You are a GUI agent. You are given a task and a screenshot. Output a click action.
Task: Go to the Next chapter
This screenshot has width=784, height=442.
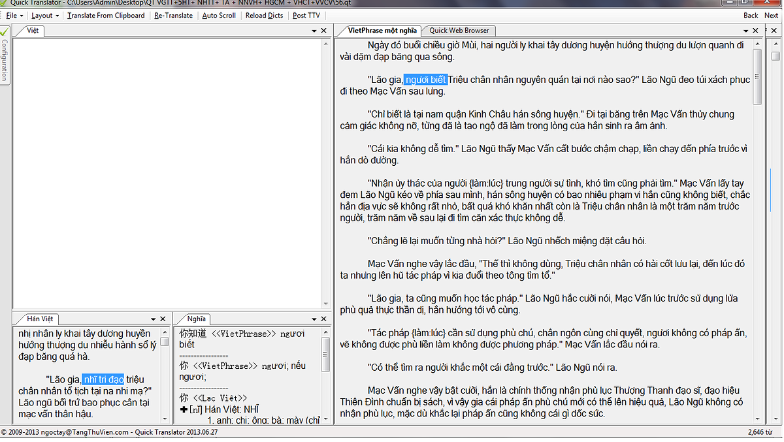771,16
